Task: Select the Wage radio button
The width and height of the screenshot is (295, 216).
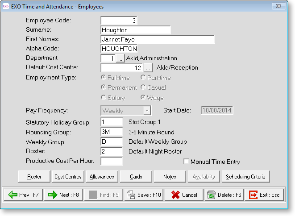Action: coord(143,98)
